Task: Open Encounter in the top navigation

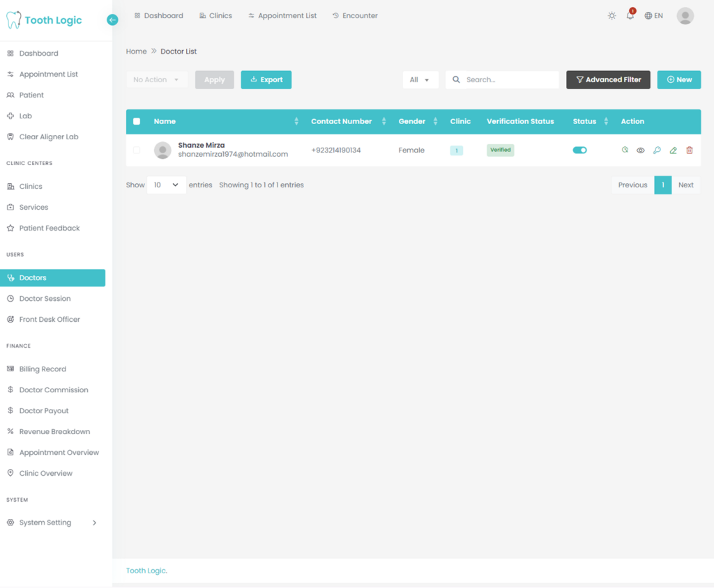Action: pos(355,16)
